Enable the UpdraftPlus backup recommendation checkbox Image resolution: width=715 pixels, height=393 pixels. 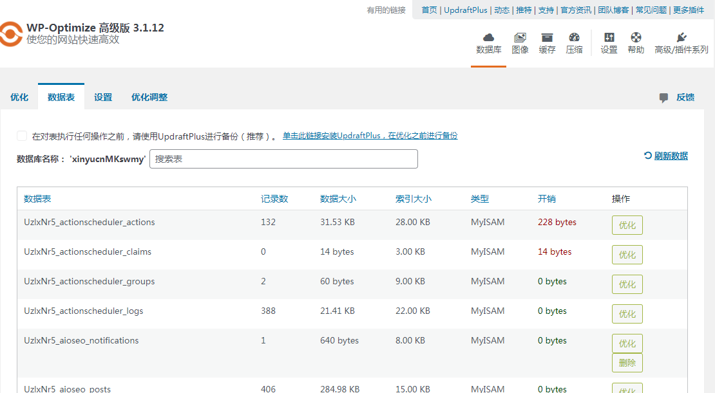[x=21, y=135]
